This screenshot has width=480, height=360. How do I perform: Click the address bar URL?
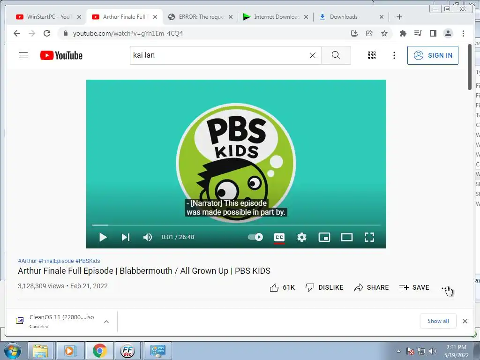(127, 33)
